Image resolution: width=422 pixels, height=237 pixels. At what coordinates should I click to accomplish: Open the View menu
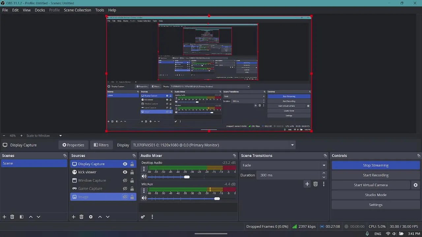tap(27, 10)
